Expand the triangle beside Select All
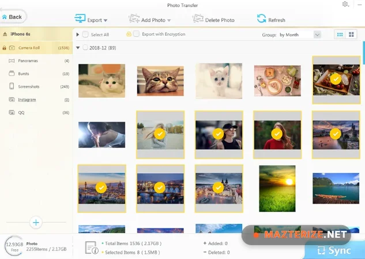 [78, 35]
